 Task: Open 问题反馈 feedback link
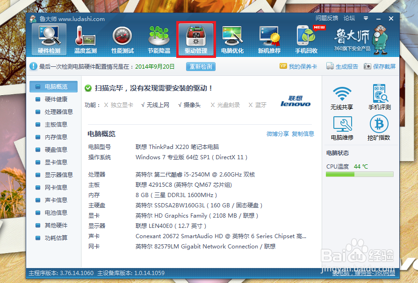pos(327,18)
